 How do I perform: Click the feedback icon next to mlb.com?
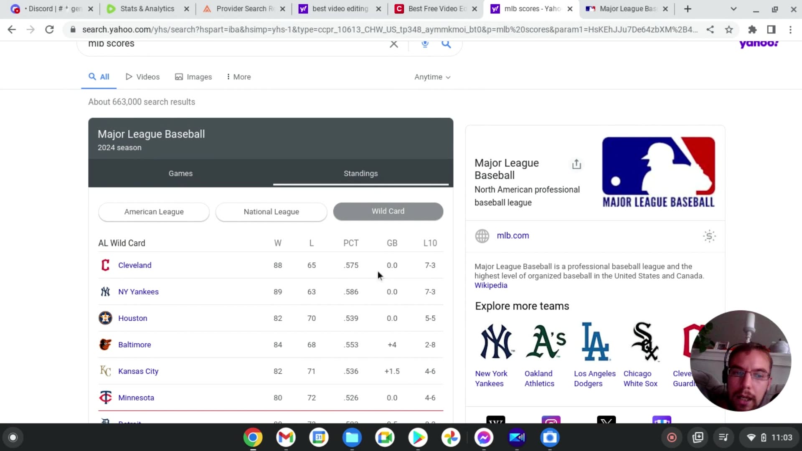click(x=709, y=236)
